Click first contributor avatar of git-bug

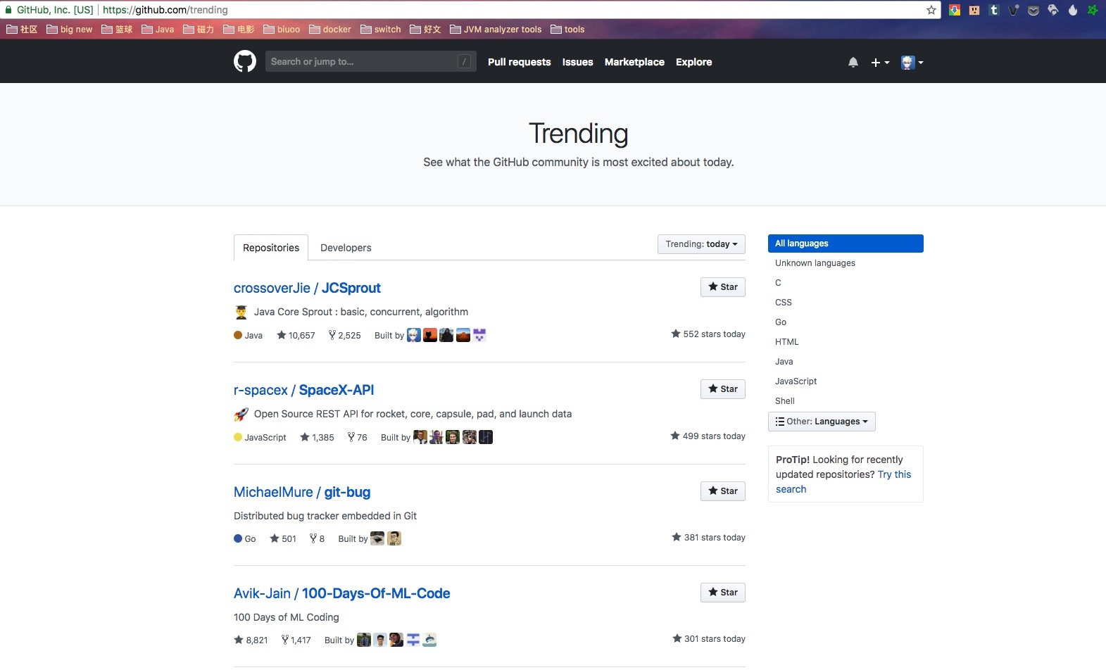[x=377, y=538]
